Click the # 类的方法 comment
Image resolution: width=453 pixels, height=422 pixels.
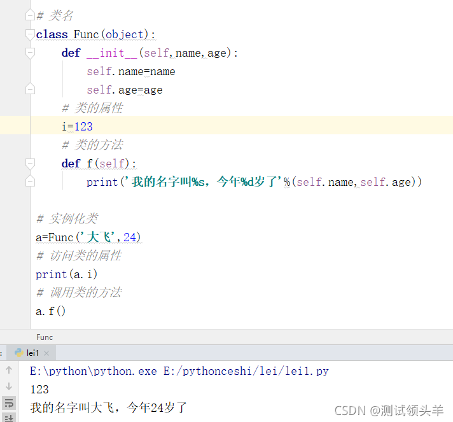pyautogui.click(x=92, y=145)
